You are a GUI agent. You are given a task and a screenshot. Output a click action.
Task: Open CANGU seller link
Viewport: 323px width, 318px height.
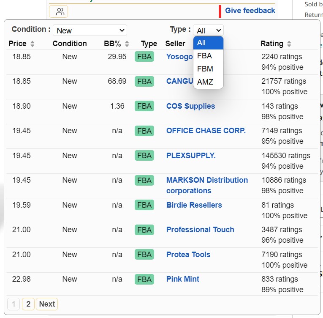pyautogui.click(x=179, y=81)
